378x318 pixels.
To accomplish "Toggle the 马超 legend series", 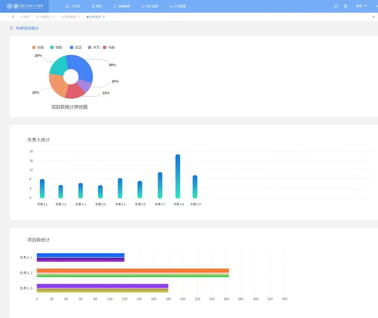I will pyautogui.click(x=109, y=48).
